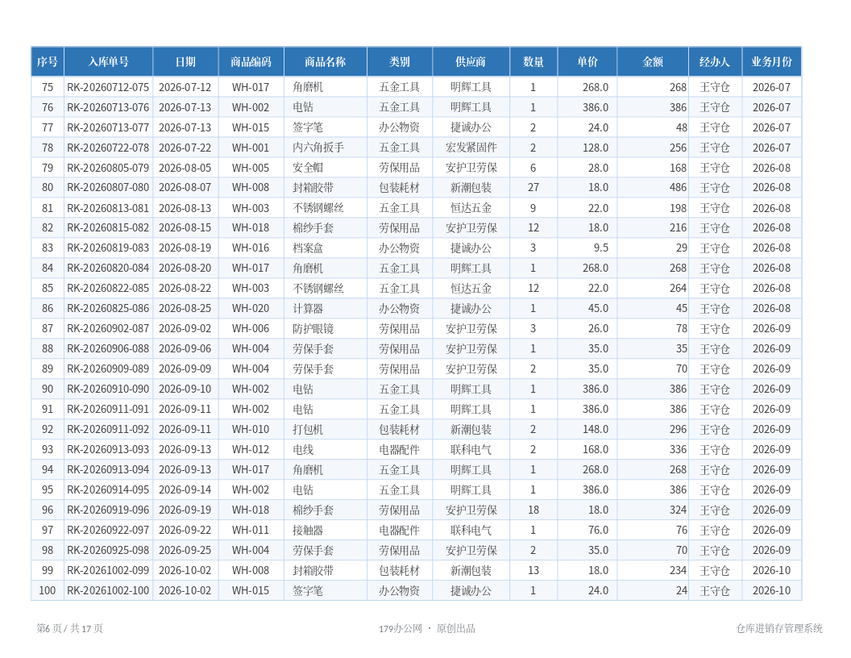851x658 pixels.
Task: Click the 入库单号 column header
Action: click(109, 62)
